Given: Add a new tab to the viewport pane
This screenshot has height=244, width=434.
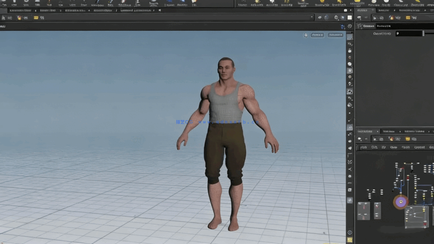Looking at the screenshot, I should click(160, 10).
